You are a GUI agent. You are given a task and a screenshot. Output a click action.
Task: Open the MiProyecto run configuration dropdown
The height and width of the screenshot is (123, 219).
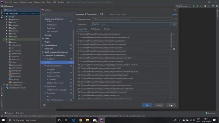pos(183,6)
